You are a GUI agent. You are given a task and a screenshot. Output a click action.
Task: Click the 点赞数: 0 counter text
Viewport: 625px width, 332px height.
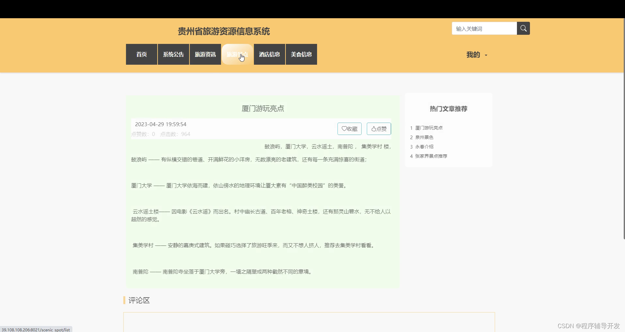143,134
